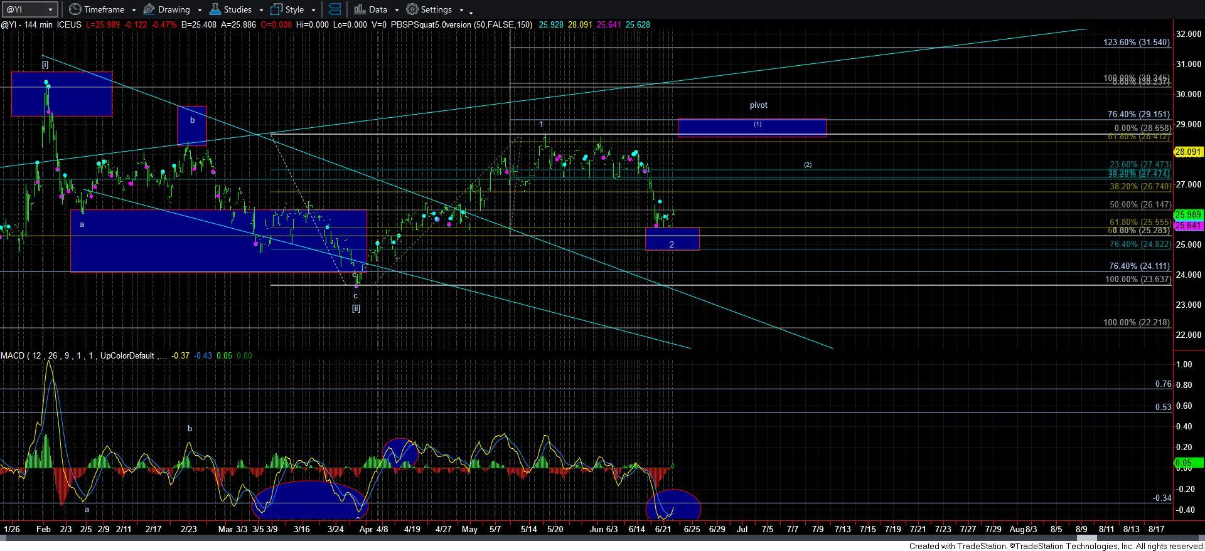
Task: Click the 32.000 price axis label
Action: pyautogui.click(x=1188, y=34)
